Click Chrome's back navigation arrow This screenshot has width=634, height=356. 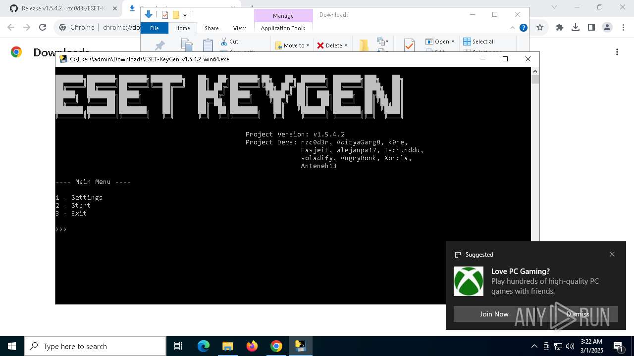pos(11,28)
